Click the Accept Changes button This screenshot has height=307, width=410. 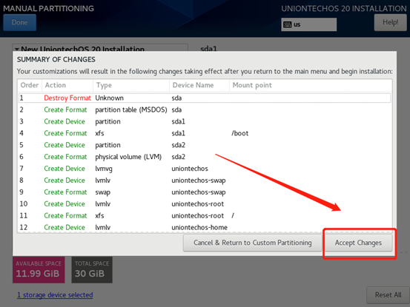tap(358, 243)
